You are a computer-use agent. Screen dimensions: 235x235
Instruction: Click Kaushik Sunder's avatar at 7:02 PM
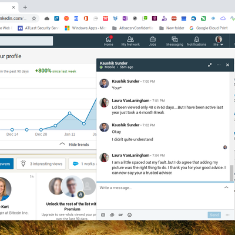click(104, 127)
